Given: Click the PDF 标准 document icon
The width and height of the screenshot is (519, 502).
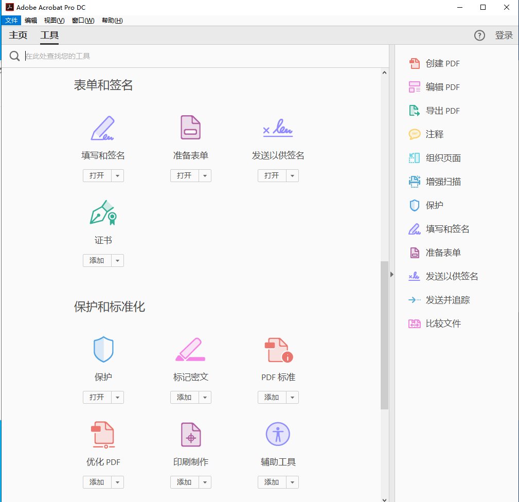Looking at the screenshot, I should (278, 350).
